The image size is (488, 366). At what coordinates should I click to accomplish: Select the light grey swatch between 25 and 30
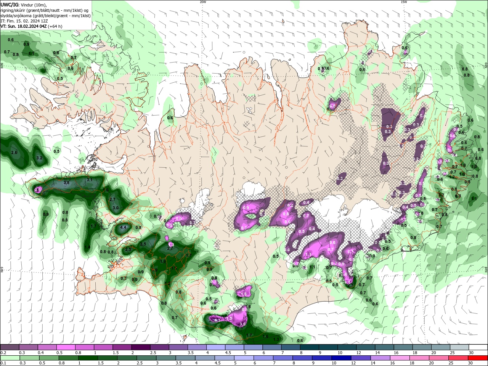pos(459,347)
